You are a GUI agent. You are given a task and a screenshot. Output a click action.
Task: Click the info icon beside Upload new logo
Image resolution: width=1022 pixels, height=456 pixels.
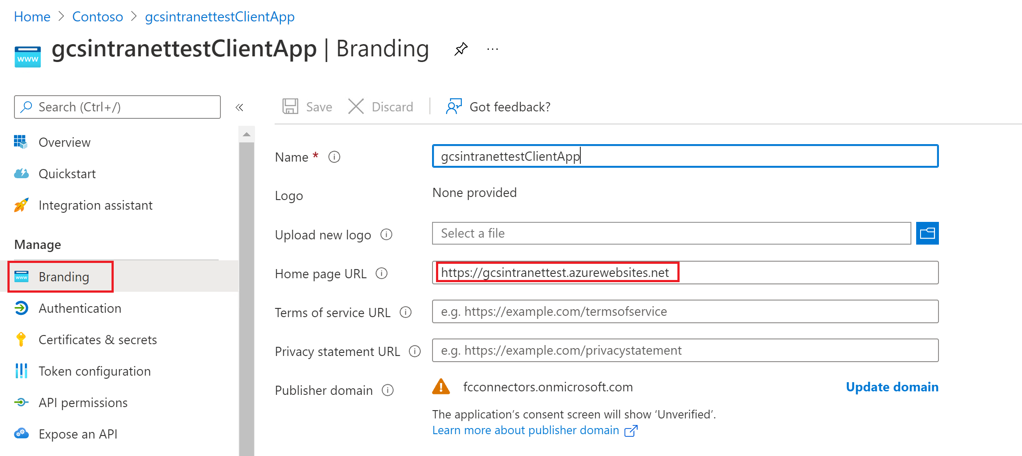(386, 235)
